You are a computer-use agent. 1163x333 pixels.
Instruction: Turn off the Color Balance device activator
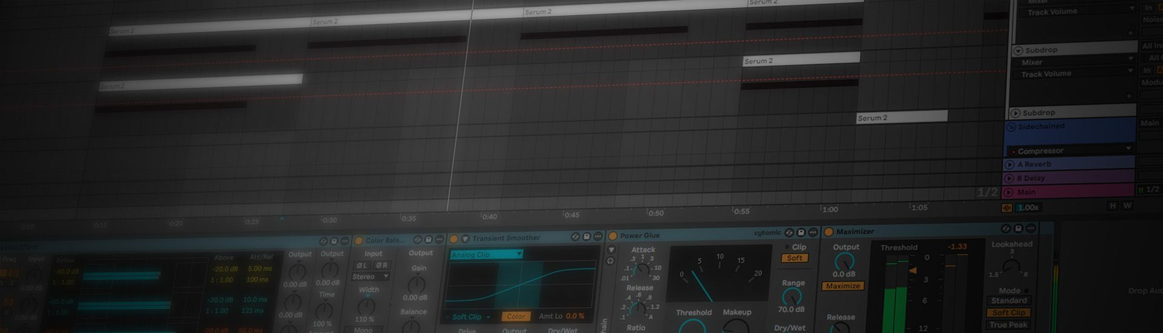click(x=359, y=240)
